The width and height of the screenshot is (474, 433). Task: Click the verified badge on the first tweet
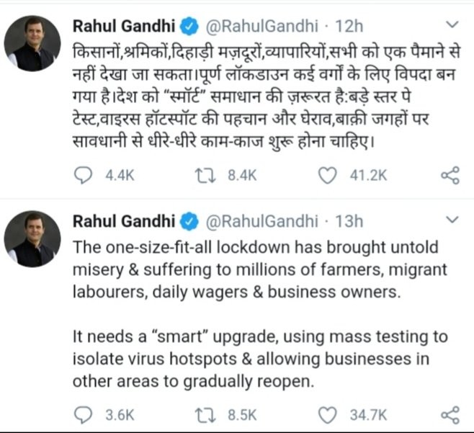pyautogui.click(x=189, y=27)
